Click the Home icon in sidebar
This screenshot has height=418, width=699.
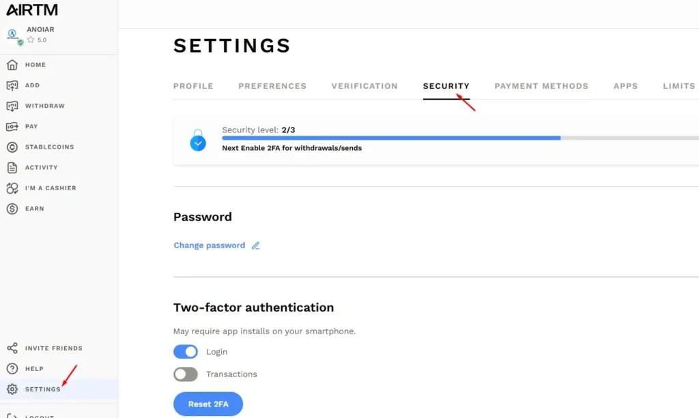click(x=12, y=65)
